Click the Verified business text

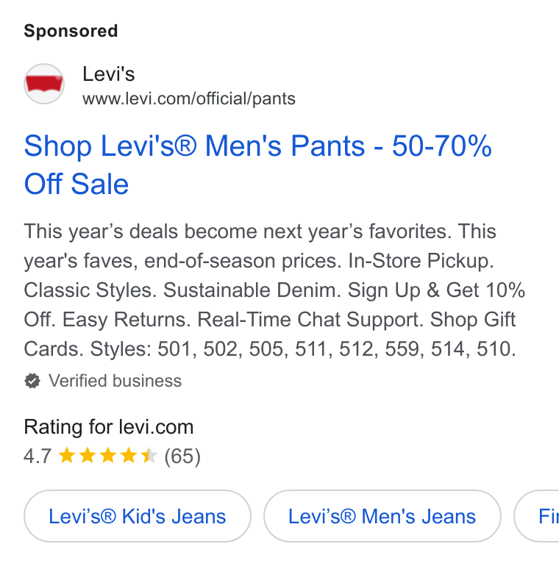click(x=115, y=381)
